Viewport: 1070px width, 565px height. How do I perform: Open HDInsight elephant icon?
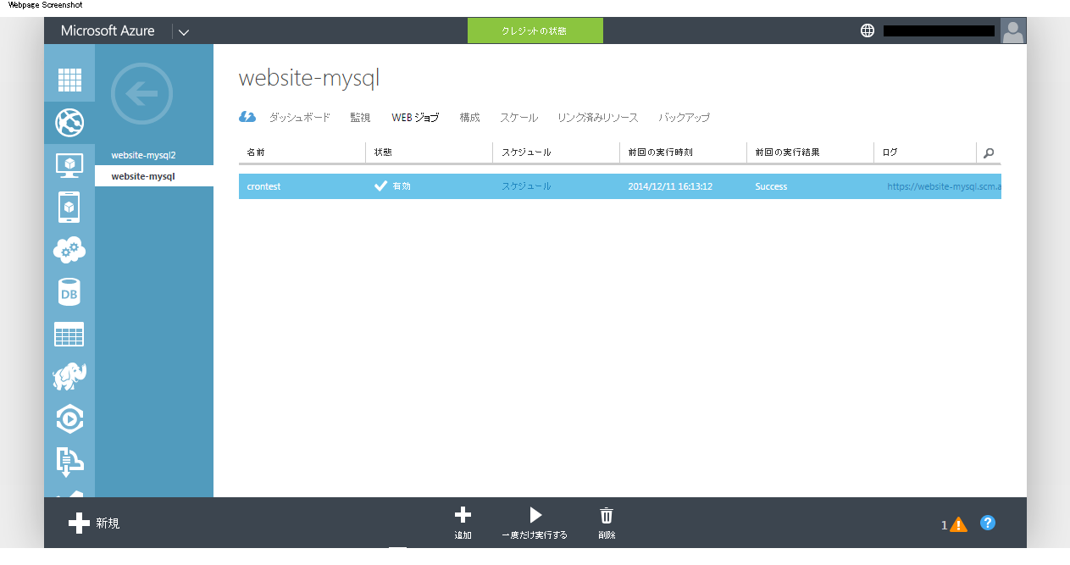(x=69, y=376)
